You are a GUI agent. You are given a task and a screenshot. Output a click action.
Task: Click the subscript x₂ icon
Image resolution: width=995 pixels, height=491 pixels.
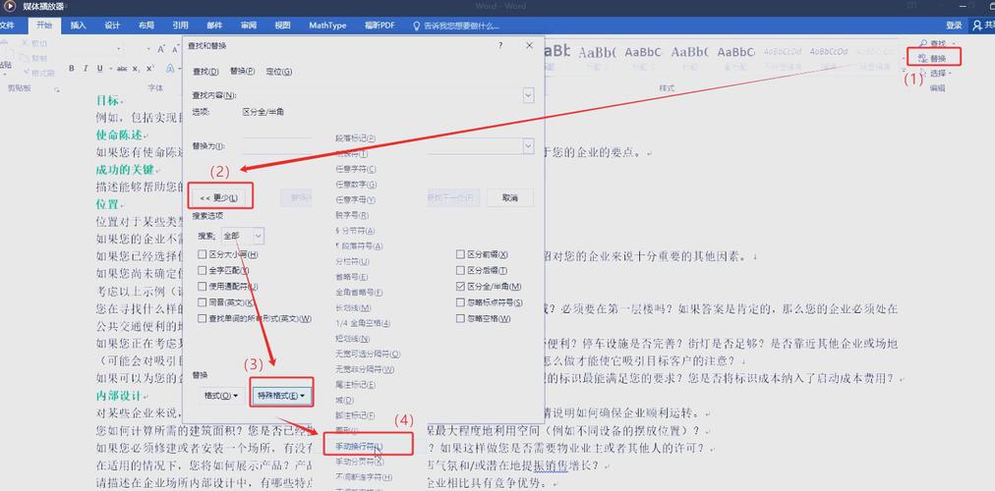click(136, 69)
